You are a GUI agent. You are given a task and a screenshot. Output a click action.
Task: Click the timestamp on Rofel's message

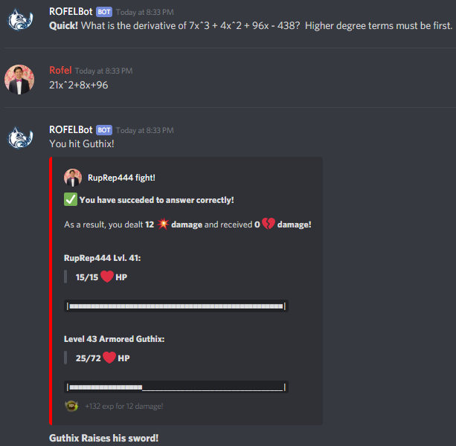[x=104, y=71]
